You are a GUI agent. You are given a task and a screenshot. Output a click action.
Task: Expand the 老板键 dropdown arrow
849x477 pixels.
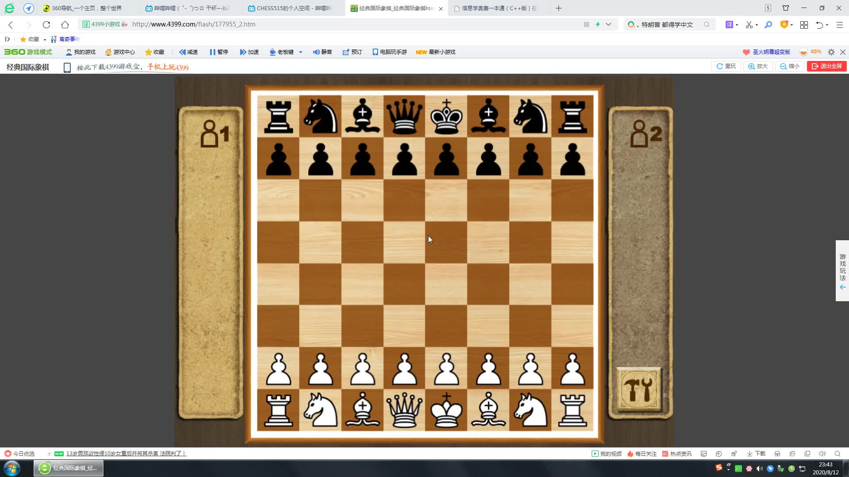(x=301, y=52)
